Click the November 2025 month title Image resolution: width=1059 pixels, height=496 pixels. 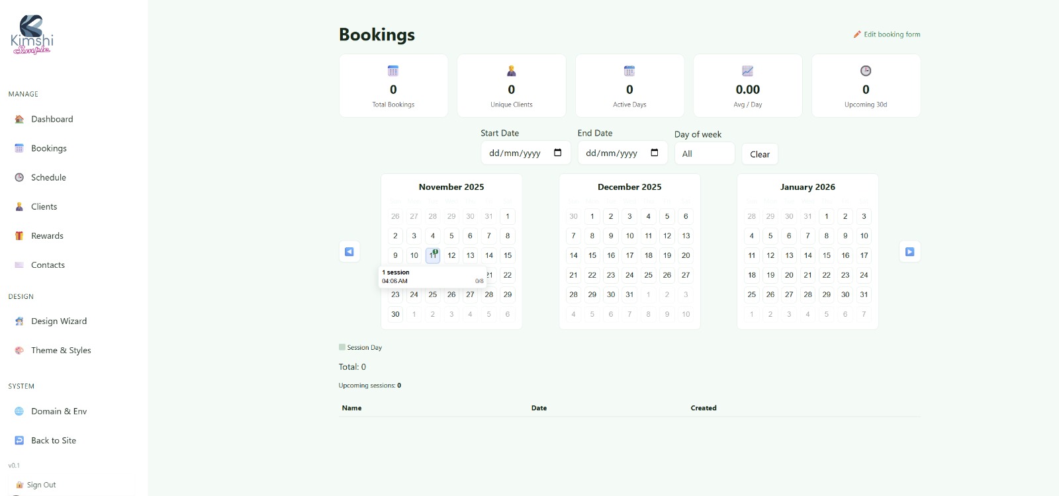(x=451, y=187)
